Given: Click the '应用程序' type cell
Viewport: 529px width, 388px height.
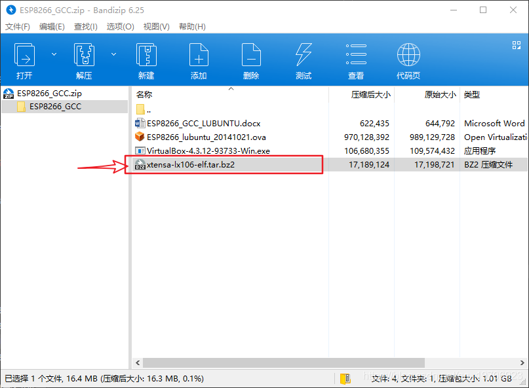Looking at the screenshot, I should [480, 151].
